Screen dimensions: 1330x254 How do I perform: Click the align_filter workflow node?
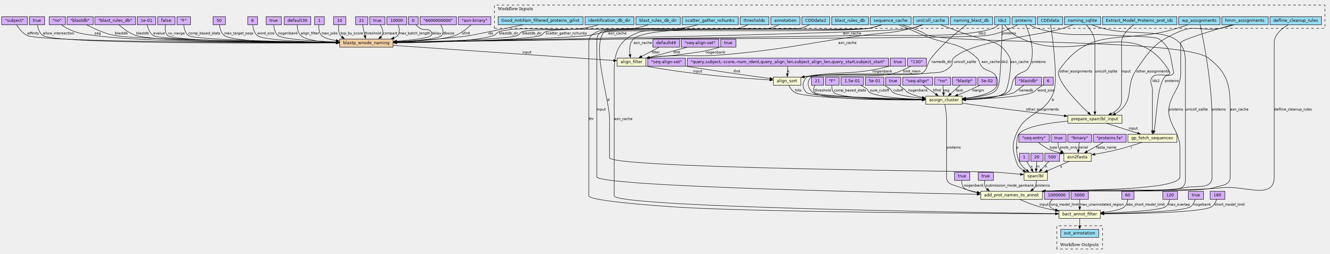pos(631,62)
